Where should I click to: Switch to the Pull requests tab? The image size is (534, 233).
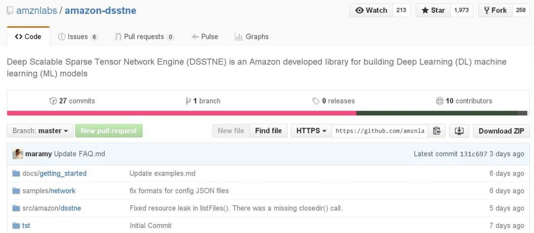145,37
